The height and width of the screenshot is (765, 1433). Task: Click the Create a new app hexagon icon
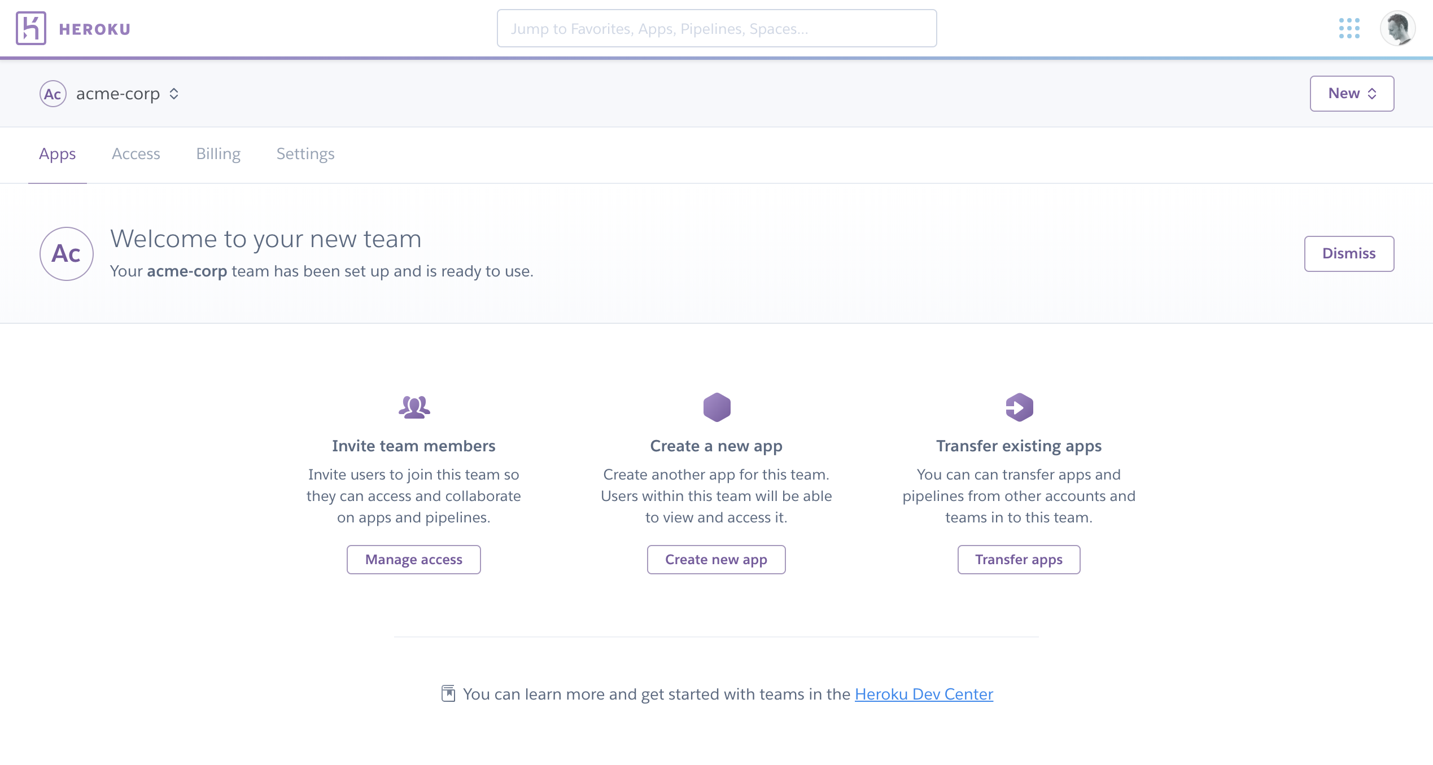tap(716, 408)
